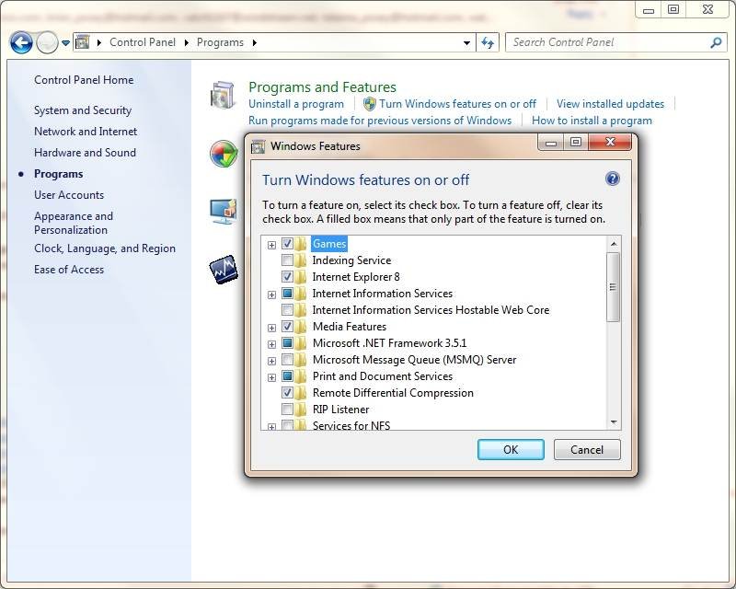
Task: Click How to install a program link
Action: point(592,121)
